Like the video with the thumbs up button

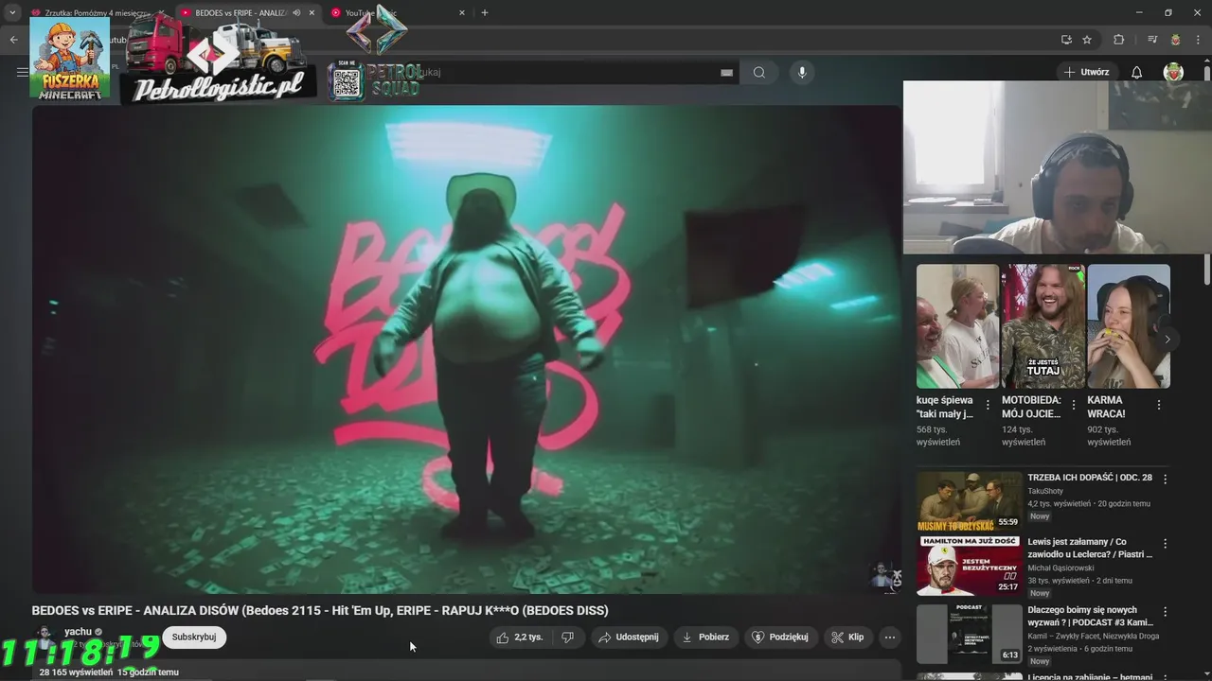pyautogui.click(x=519, y=637)
